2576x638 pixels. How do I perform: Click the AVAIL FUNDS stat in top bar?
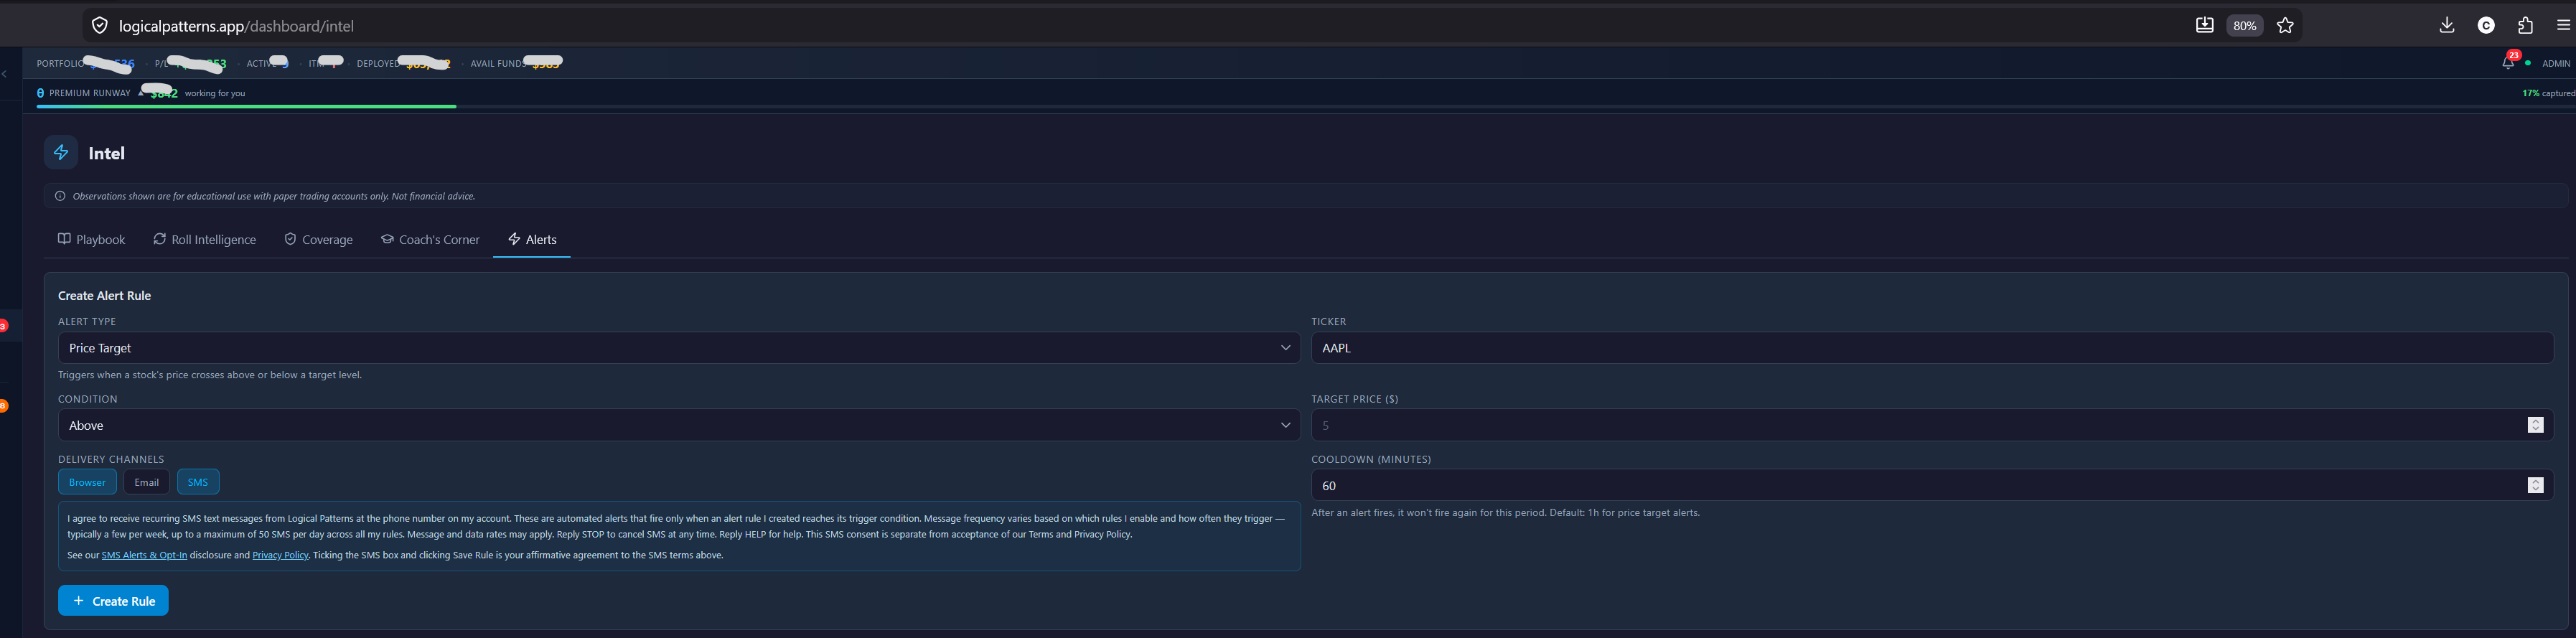[516, 63]
